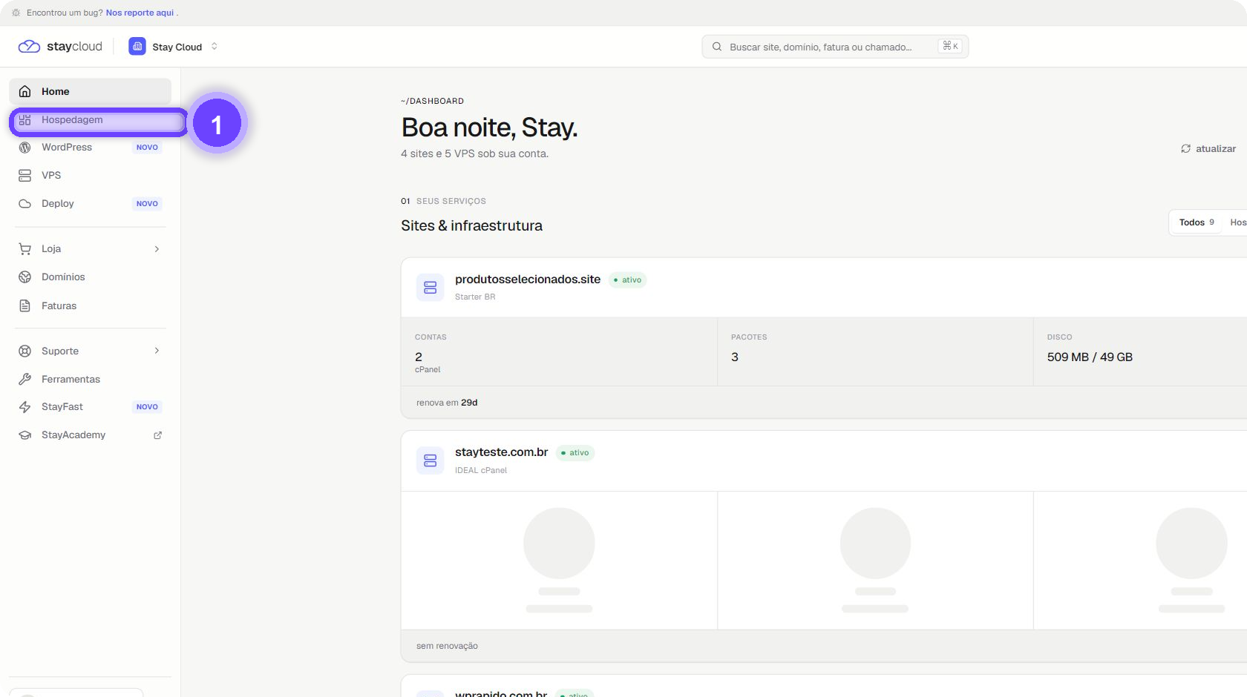Viewport: 1247px width, 697px height.
Task: Click ativo badge of stayteste.com.br
Action: tap(575, 452)
